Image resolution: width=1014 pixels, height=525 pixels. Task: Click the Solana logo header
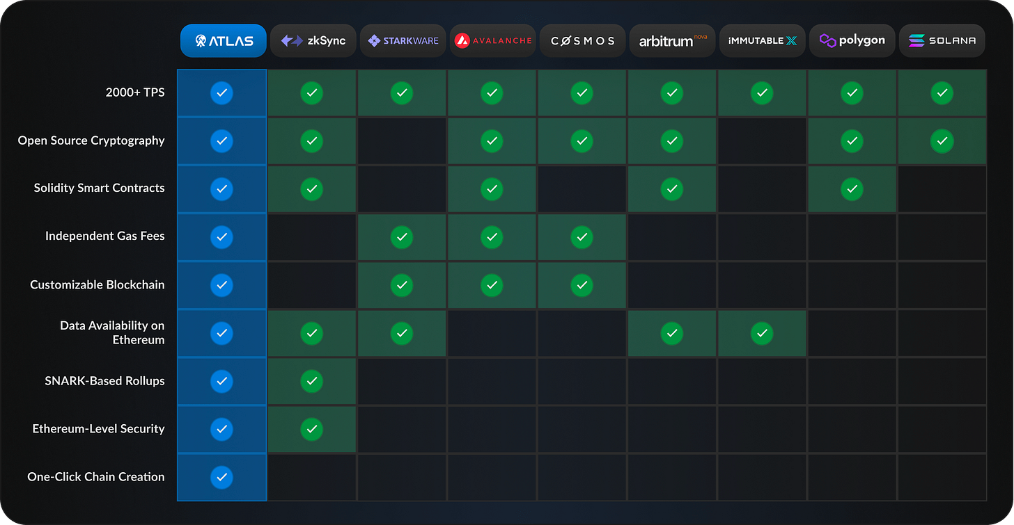click(942, 41)
